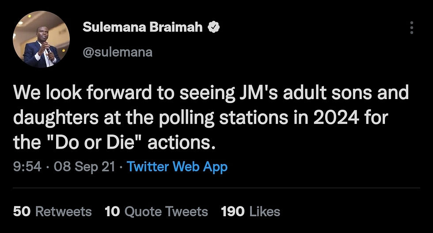
Task: View the Likes list
Action: click(265, 211)
